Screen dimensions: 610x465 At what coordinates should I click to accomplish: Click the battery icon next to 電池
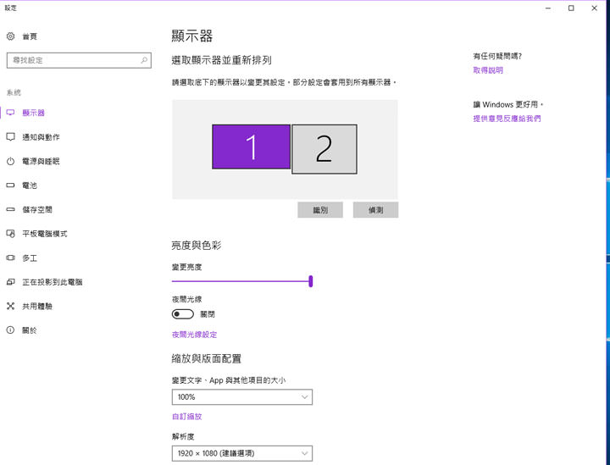[10, 185]
